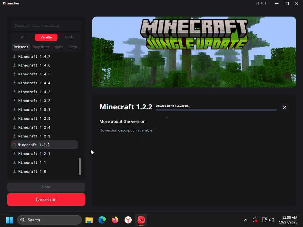Select the highlighted Minecraft 1.2.2 row

point(44,145)
